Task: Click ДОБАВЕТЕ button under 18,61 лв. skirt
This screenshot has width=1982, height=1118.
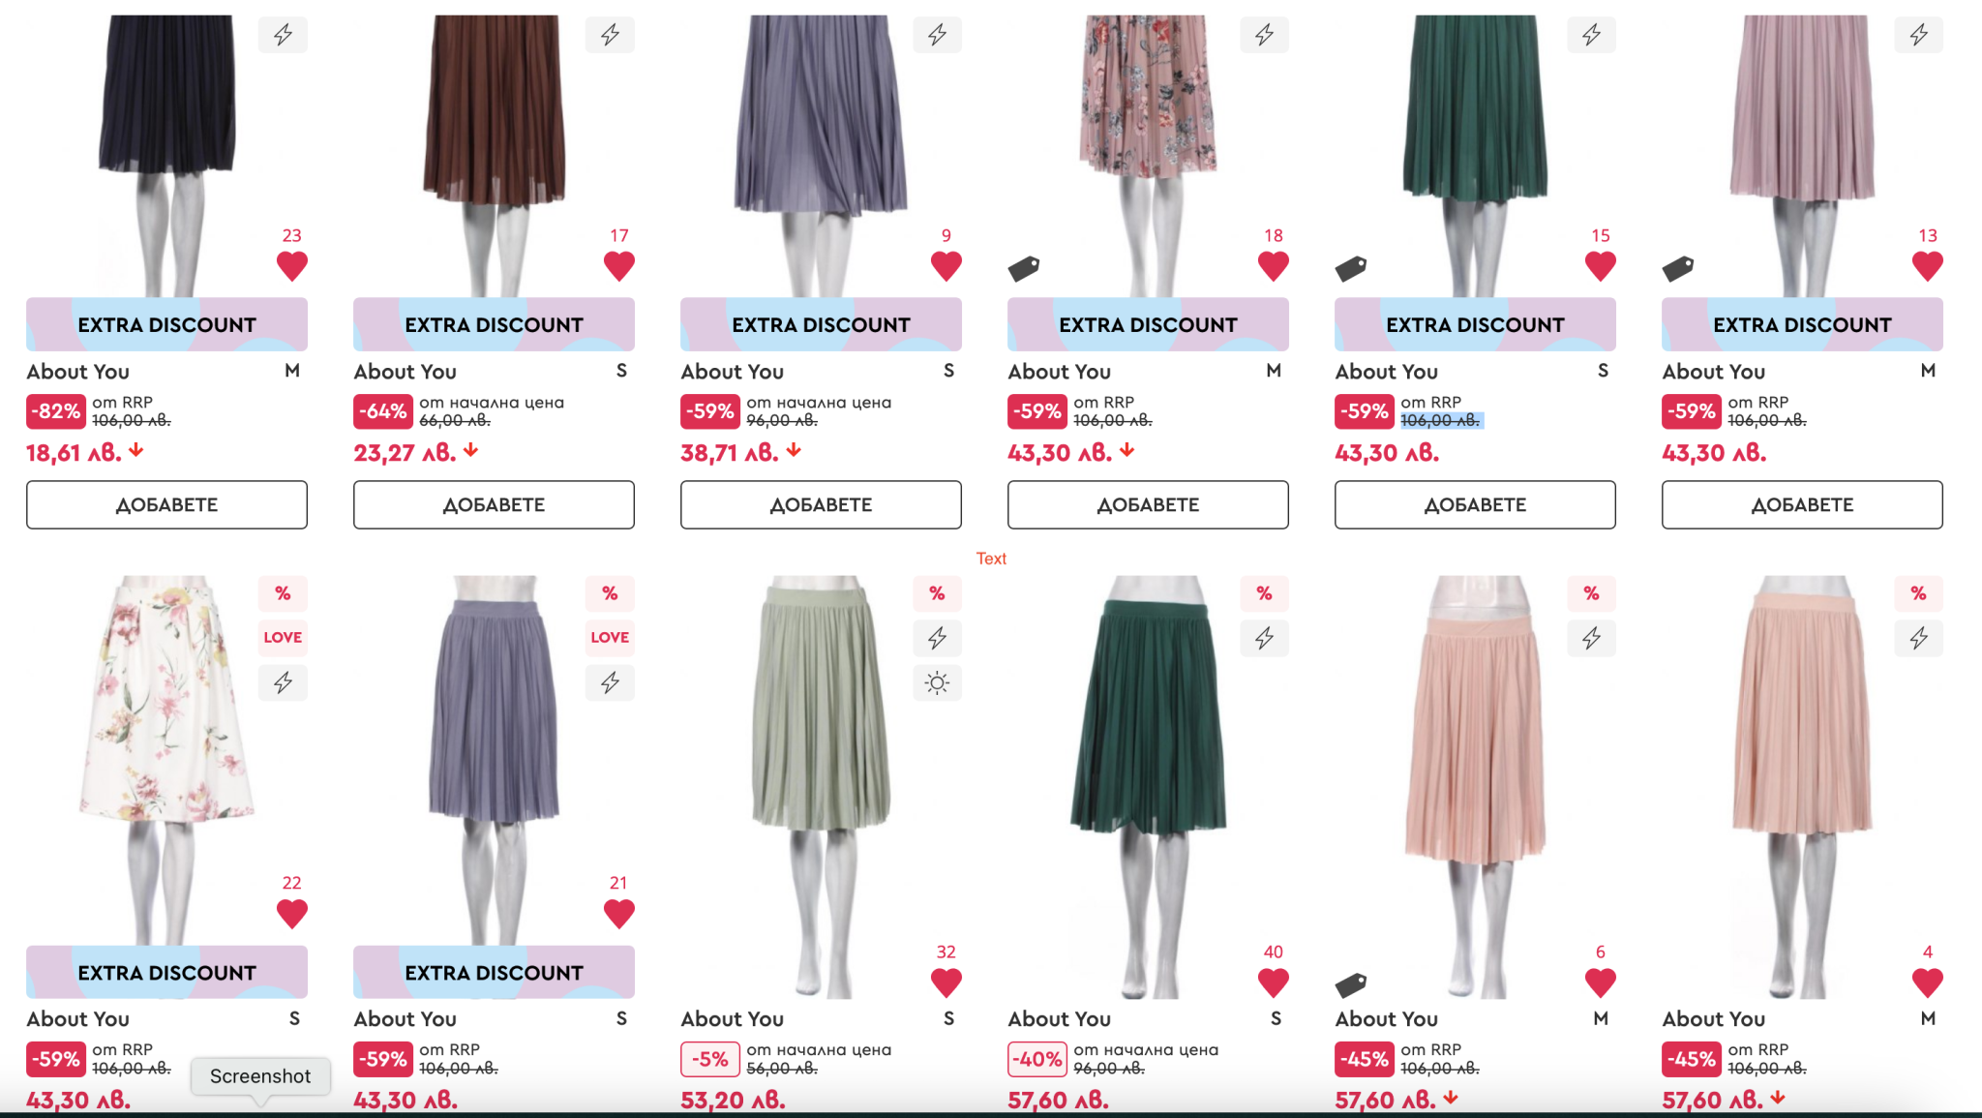Action: pos(166,504)
